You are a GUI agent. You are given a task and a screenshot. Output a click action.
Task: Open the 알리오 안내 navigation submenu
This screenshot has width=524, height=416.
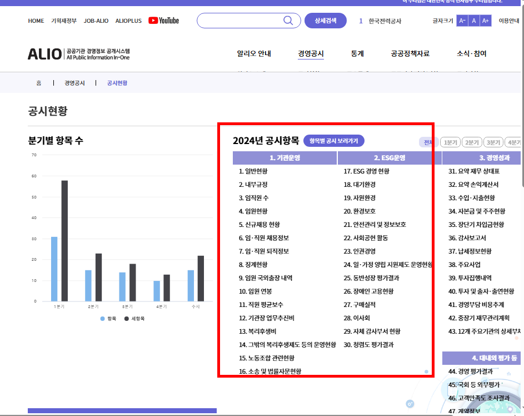coord(253,55)
